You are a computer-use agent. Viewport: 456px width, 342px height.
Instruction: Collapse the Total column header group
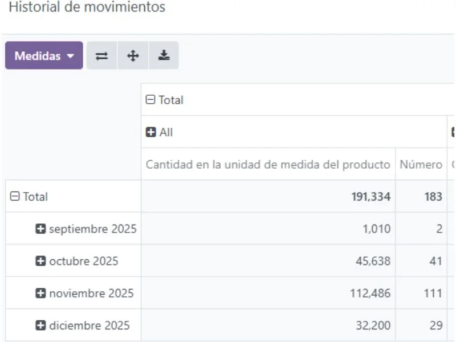point(150,100)
